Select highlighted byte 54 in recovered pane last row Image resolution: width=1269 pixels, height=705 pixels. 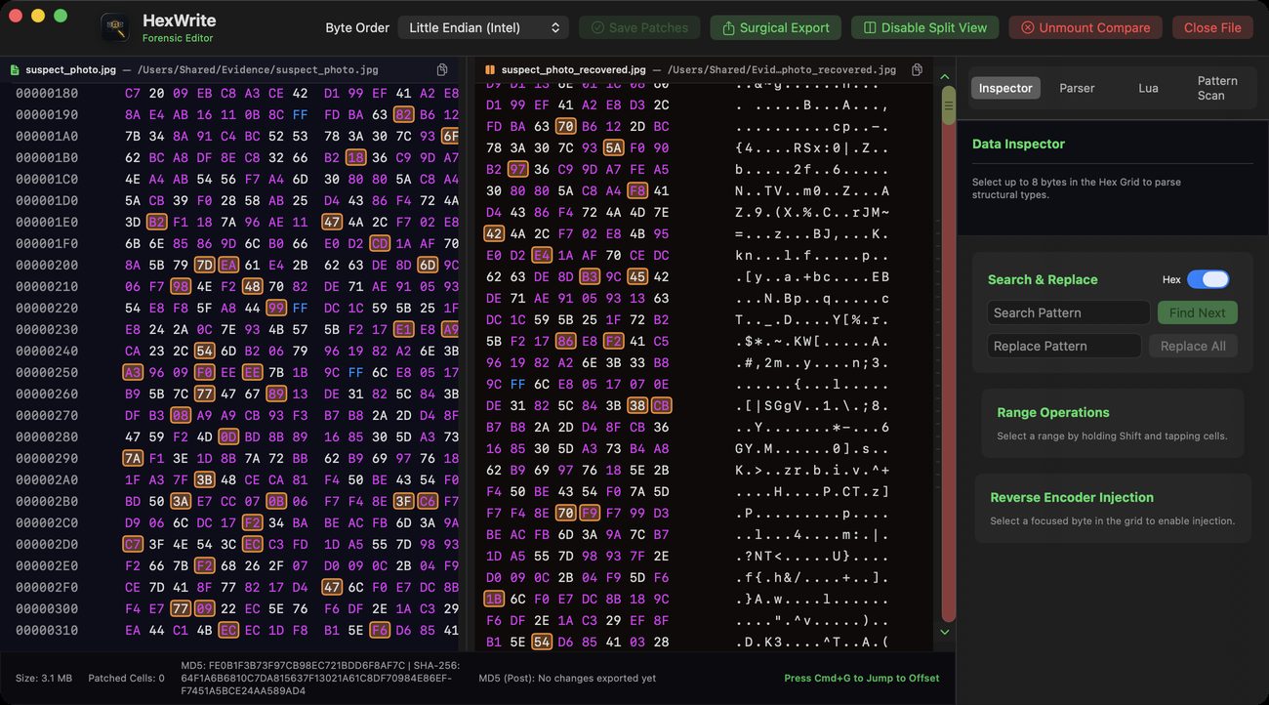coord(542,642)
